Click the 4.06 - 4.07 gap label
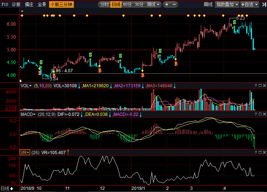Viewport: 267px width, 192px height. [x=62, y=71]
